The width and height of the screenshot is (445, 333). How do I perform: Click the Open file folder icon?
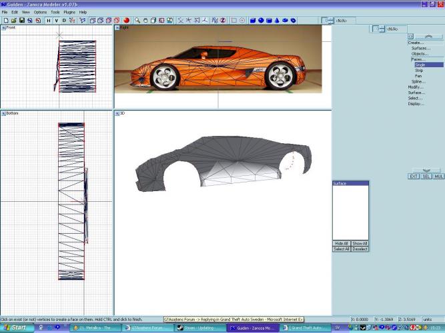pos(13,21)
